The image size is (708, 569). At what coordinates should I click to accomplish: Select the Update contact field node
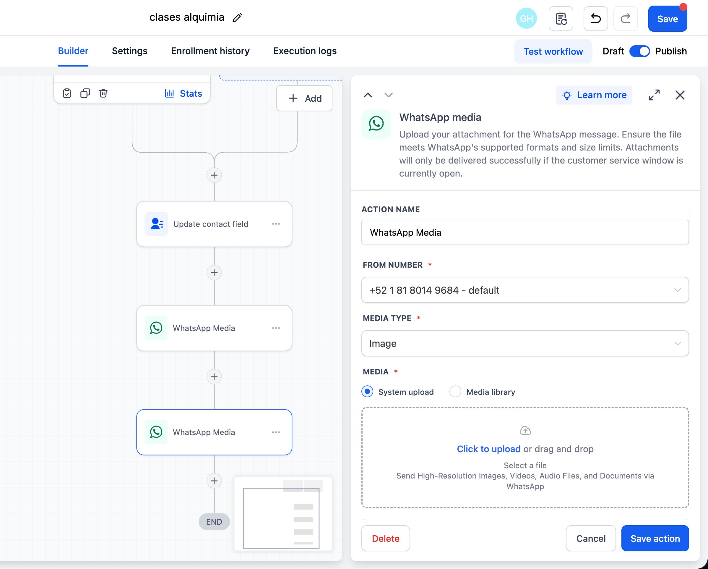click(214, 224)
